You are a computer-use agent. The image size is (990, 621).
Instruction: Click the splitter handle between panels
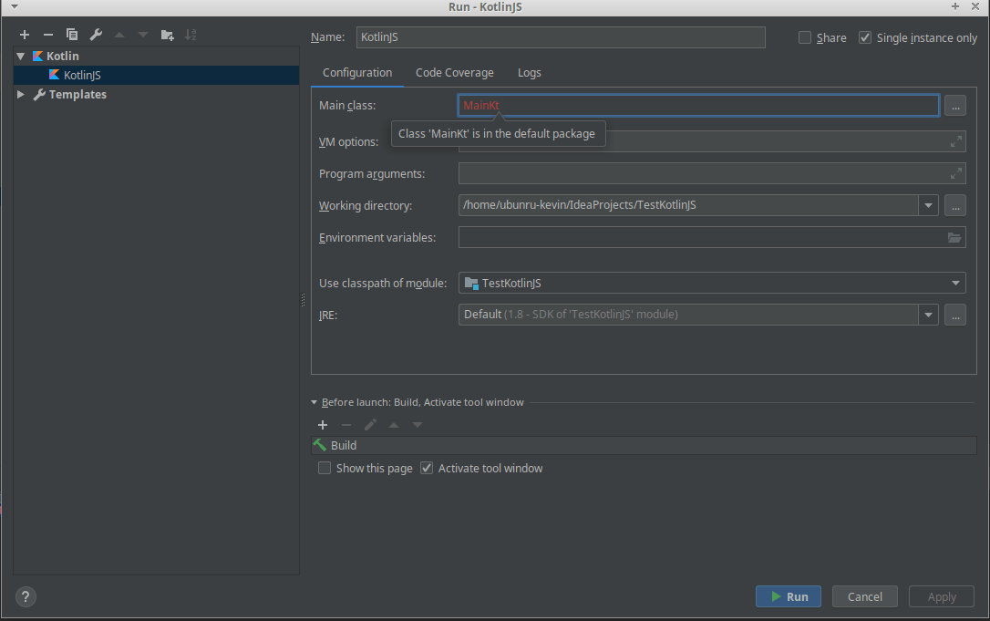tap(303, 300)
